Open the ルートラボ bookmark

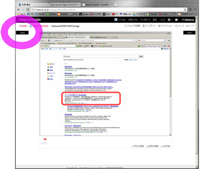[x=95, y=14]
